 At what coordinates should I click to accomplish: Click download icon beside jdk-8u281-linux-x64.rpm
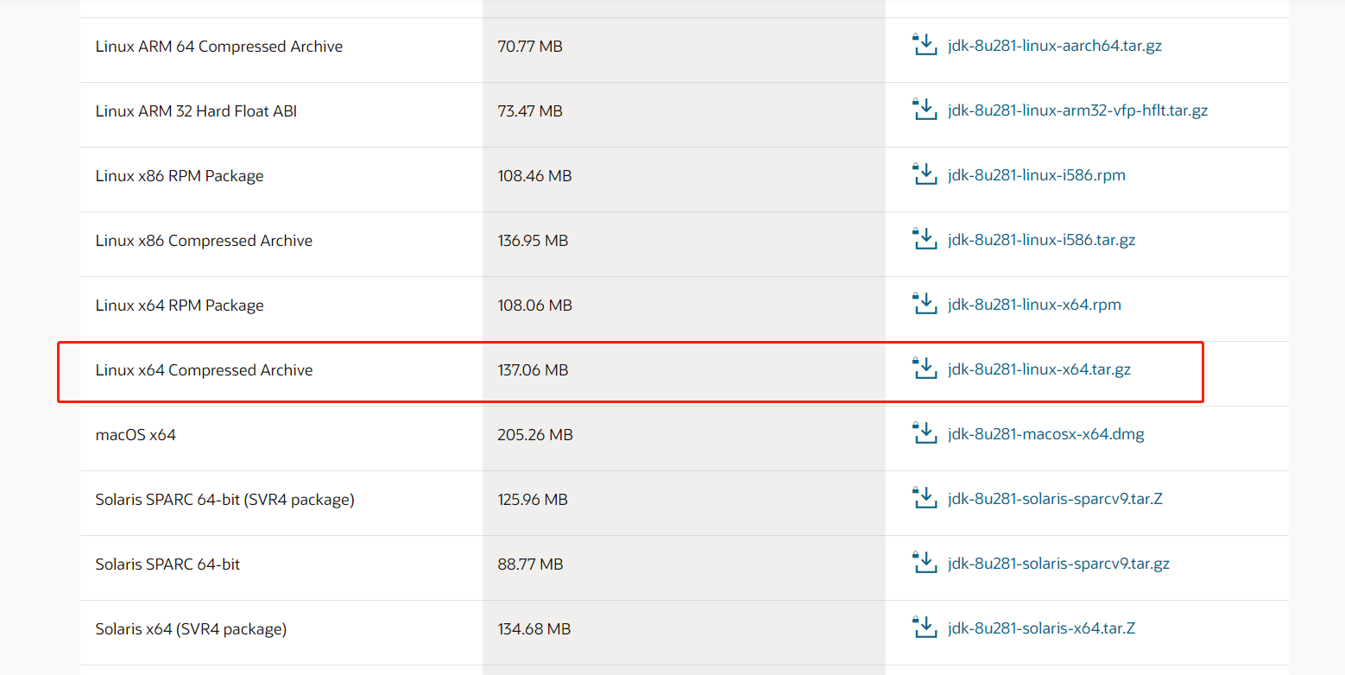925,304
